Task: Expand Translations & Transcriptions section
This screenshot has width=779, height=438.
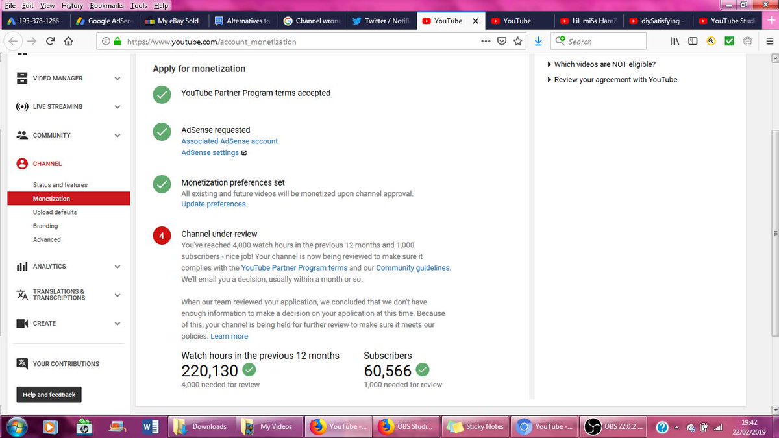Action: click(117, 295)
